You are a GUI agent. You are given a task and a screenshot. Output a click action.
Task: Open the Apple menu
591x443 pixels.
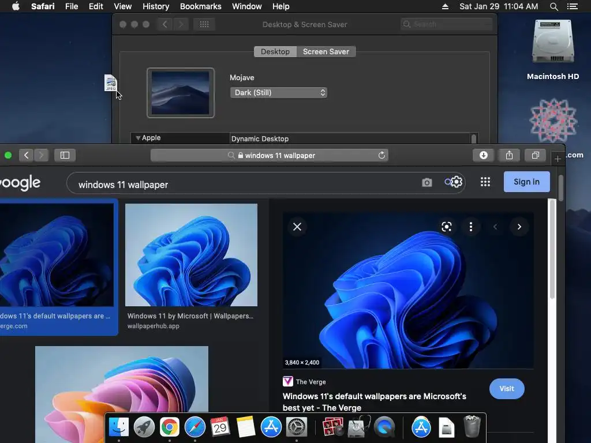coord(16,6)
